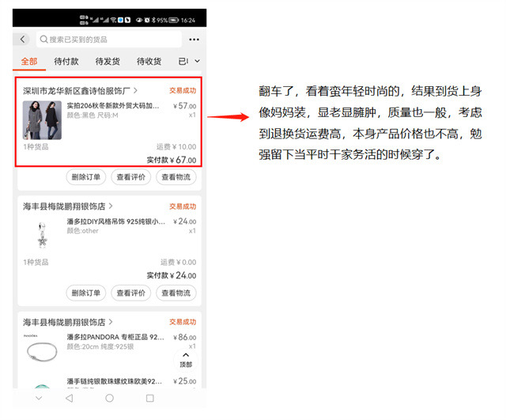Open the three-dot more menu

(x=194, y=40)
